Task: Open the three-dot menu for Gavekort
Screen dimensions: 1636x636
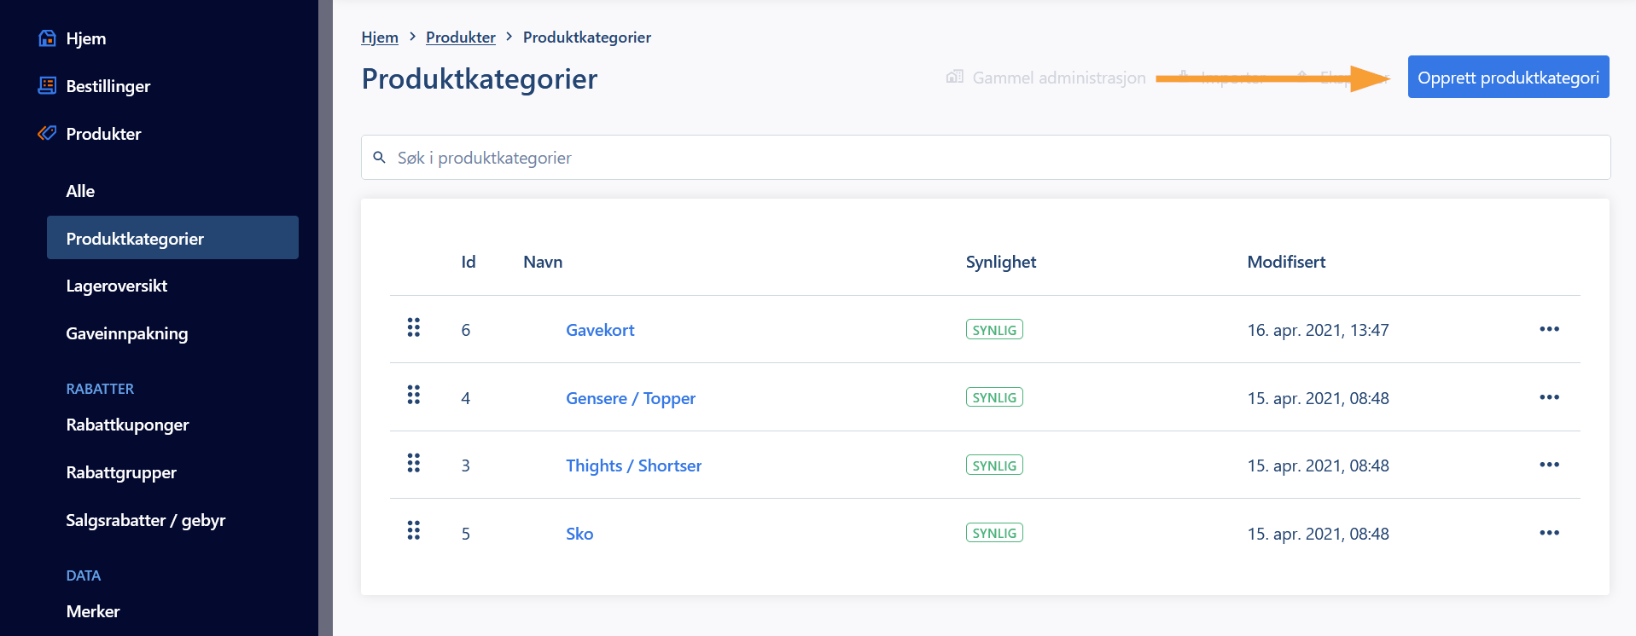Action: [1549, 329]
